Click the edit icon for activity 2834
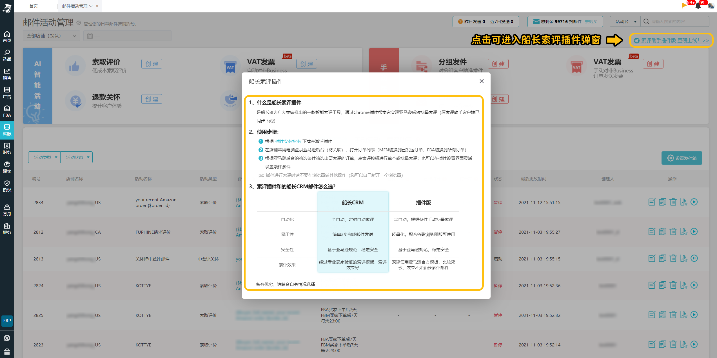 pos(652,202)
